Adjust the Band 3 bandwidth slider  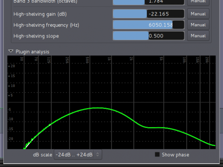coord(149,2)
